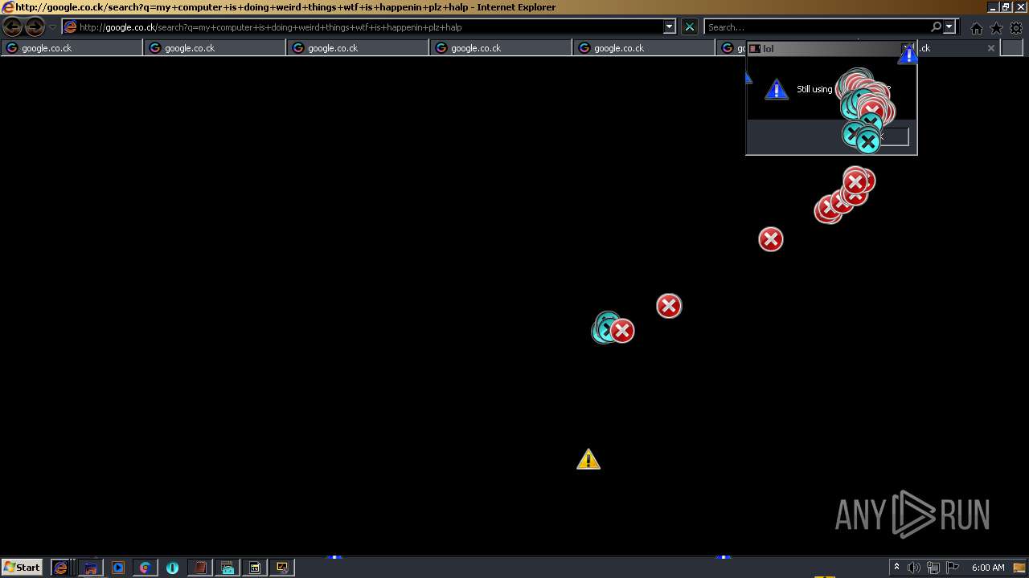The image size is (1029, 578).
Task: Click the 'Still using' message text
Action: point(814,89)
